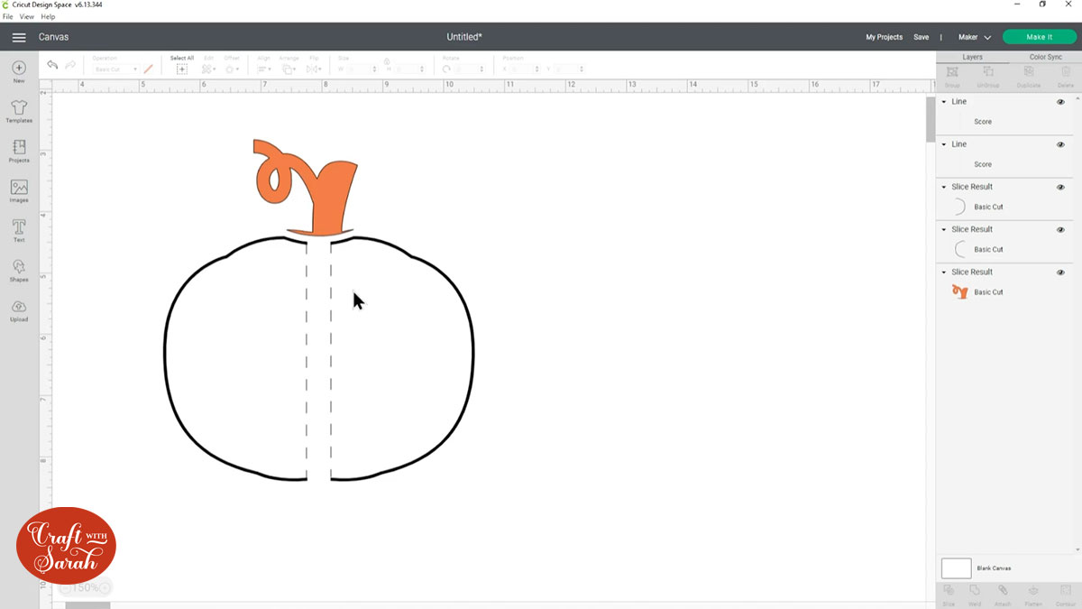Viewport: 1082px width, 609px height.
Task: Click the canvas horizontal scrollbar
Action: (87, 605)
